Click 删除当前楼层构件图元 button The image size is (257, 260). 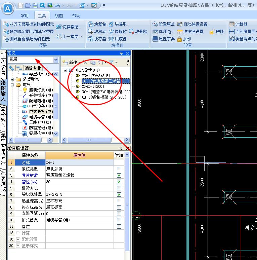[x=27, y=39]
